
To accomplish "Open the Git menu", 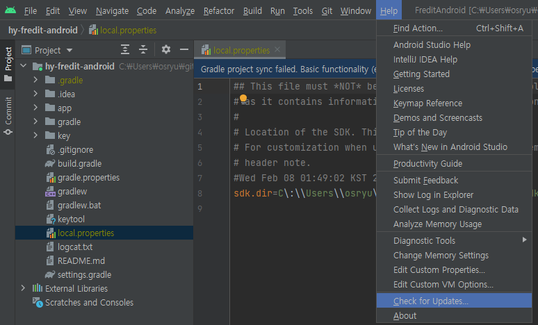I will 327,11.
